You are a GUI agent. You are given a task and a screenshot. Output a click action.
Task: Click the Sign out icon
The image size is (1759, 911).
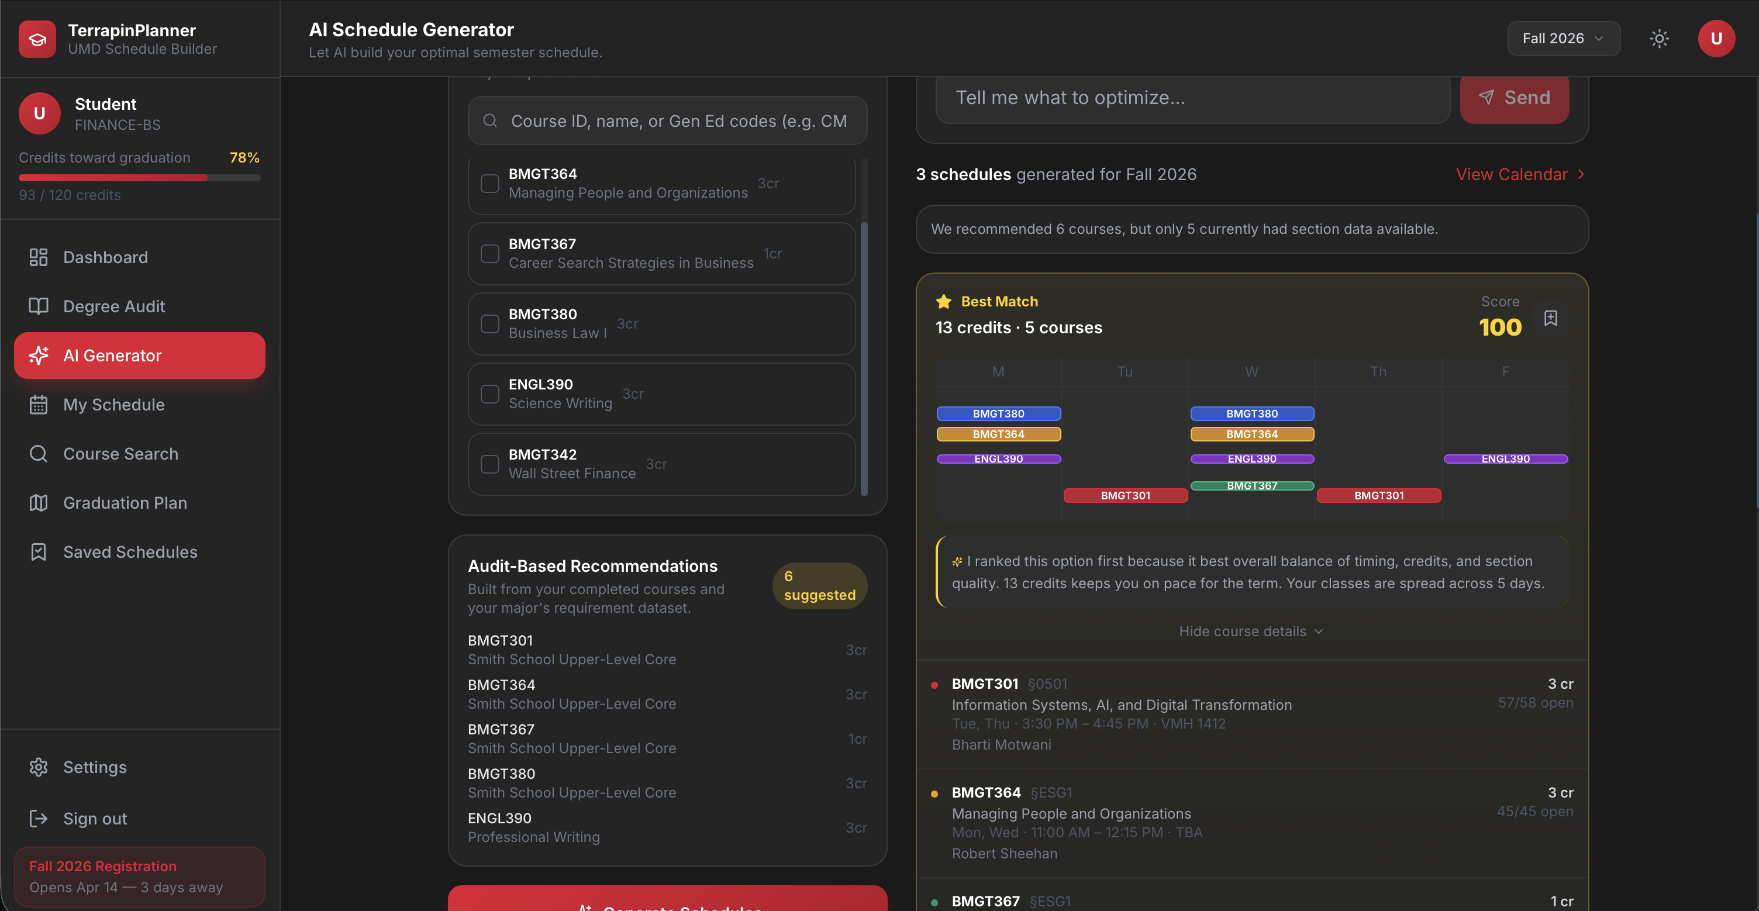click(x=38, y=818)
